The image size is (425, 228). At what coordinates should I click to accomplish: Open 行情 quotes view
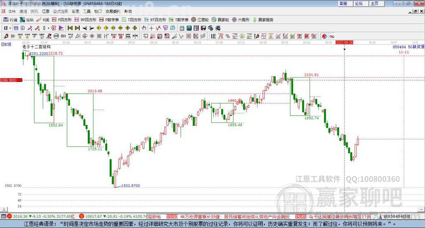[x=10, y=20]
